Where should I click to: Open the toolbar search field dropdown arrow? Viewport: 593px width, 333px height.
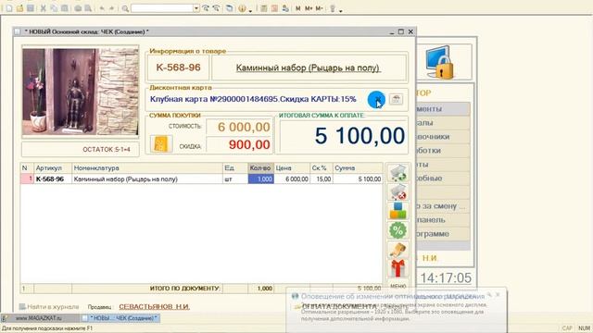point(196,8)
